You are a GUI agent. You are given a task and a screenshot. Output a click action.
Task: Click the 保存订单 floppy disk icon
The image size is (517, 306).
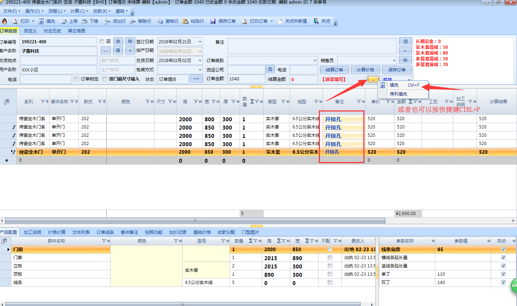click(x=213, y=21)
